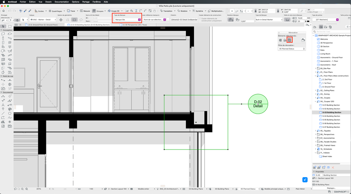
Task: Click the Rechercher Vues search field
Action: coord(332,32)
